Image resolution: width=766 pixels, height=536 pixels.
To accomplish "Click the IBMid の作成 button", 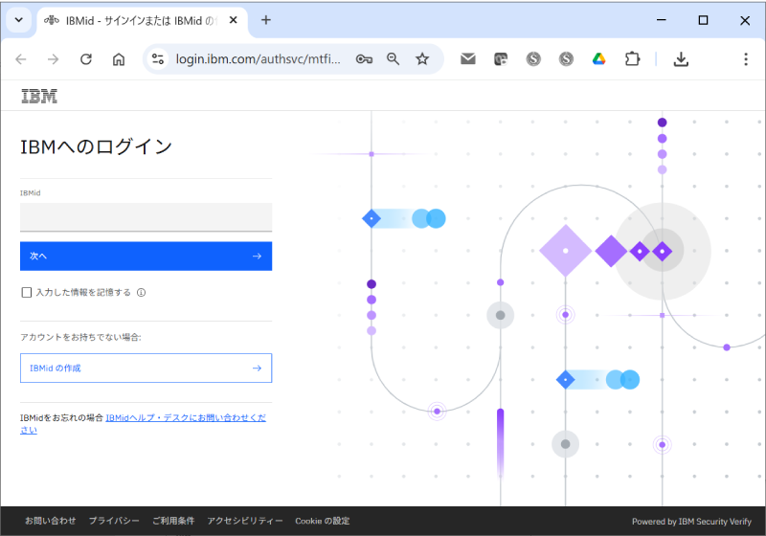I will (146, 368).
